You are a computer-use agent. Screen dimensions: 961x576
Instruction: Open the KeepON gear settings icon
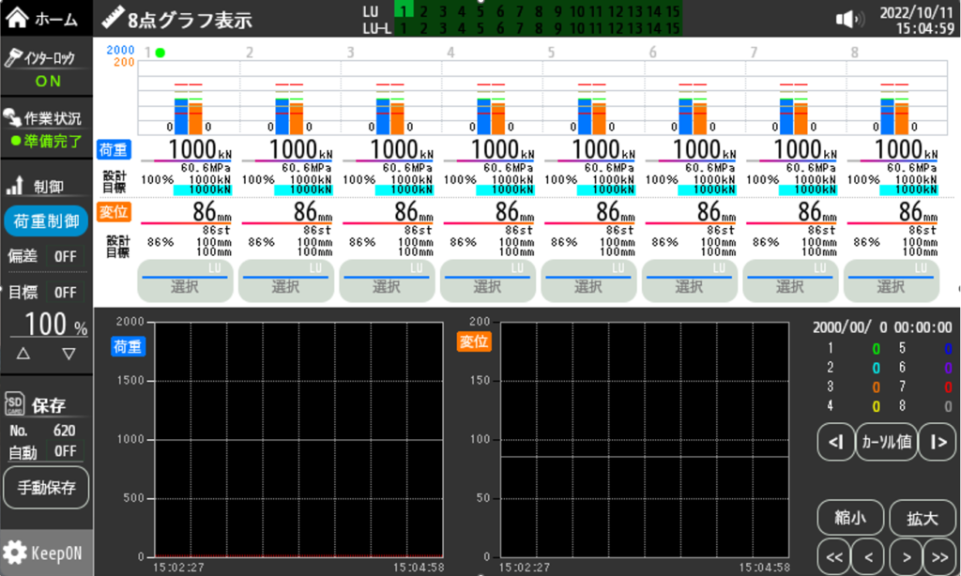(15, 553)
